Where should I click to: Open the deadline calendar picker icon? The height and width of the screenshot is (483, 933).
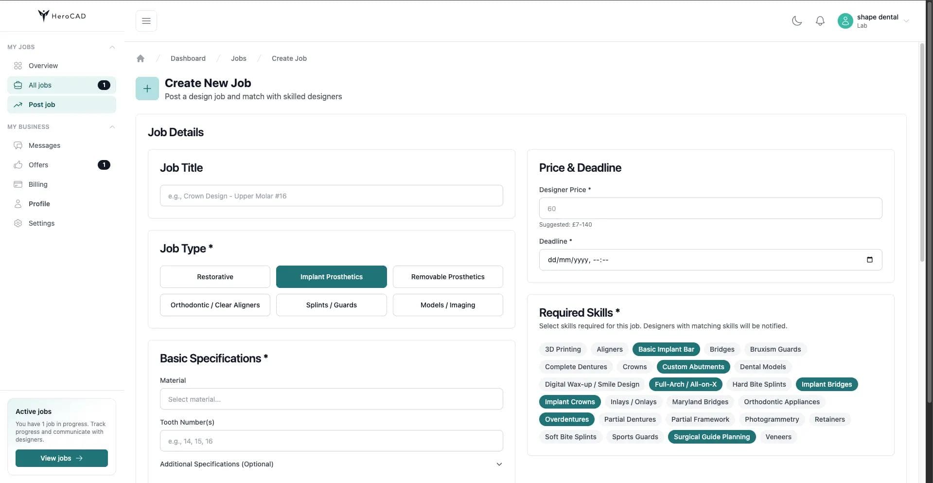tap(869, 260)
